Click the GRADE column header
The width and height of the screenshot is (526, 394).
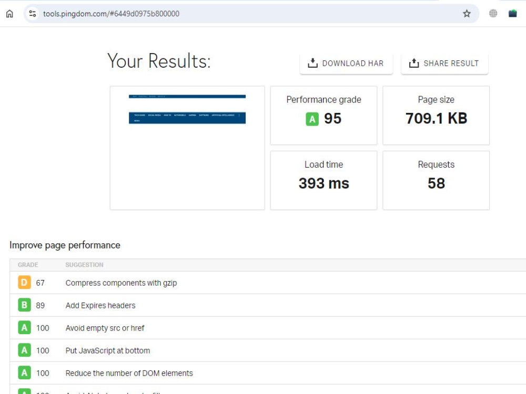coord(28,265)
